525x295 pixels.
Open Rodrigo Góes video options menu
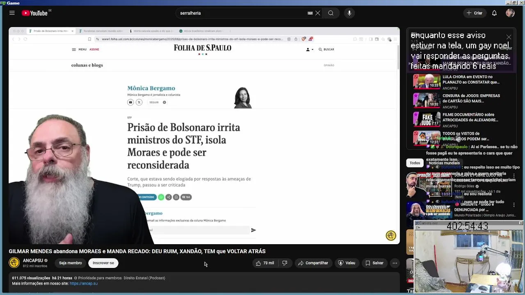click(514, 176)
